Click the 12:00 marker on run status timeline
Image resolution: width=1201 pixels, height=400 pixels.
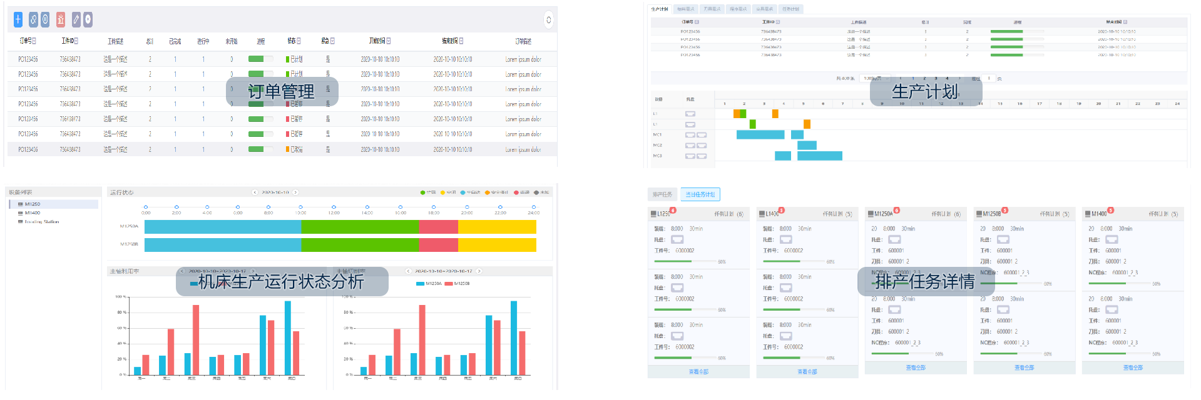pos(334,207)
